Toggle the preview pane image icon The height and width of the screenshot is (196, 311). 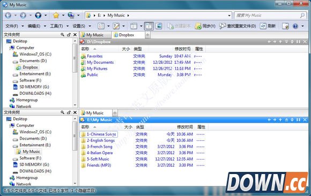(159, 26)
